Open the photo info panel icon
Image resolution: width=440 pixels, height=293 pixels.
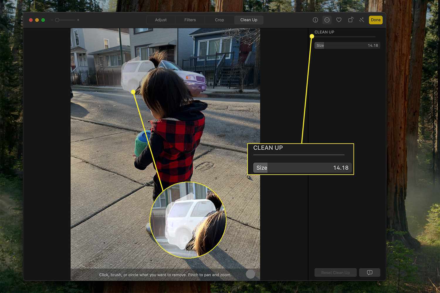click(x=315, y=20)
